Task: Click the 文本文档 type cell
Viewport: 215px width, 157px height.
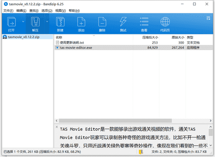Action: pyautogui.click(x=193, y=43)
